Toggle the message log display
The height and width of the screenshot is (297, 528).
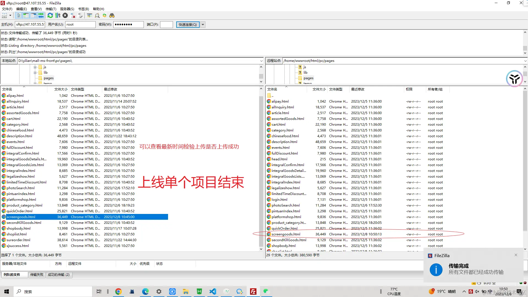click(x=19, y=16)
